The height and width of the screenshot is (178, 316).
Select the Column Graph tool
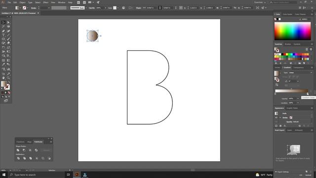pyautogui.click(x=8, y=69)
